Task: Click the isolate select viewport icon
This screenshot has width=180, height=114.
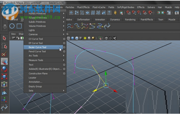Action: 100,38
